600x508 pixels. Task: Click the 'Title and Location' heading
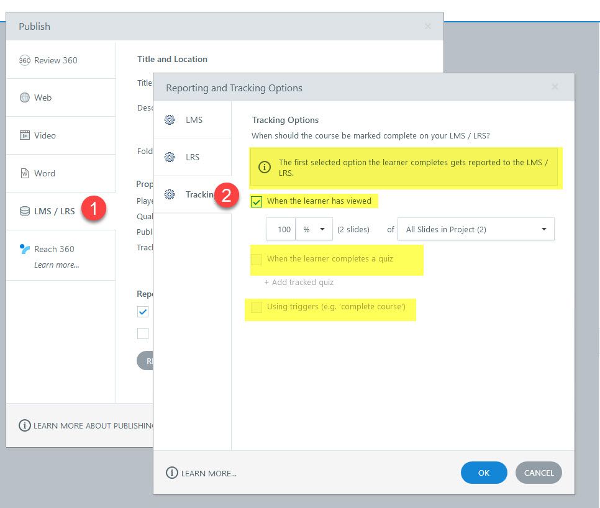[x=172, y=59]
